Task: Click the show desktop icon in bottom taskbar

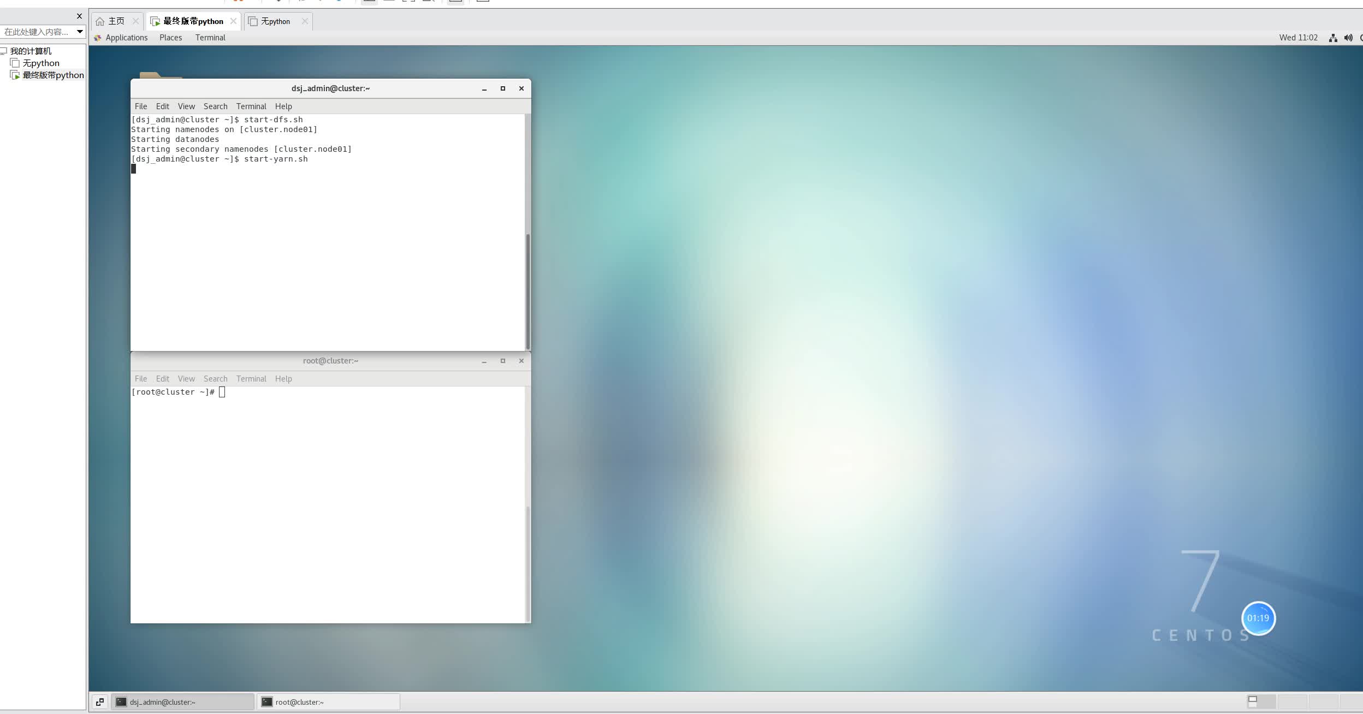Action: point(100,702)
